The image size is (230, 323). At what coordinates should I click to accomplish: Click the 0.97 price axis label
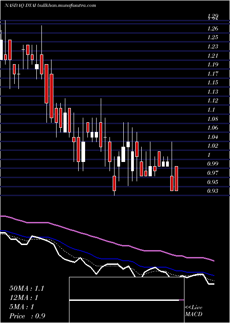tap(213, 173)
